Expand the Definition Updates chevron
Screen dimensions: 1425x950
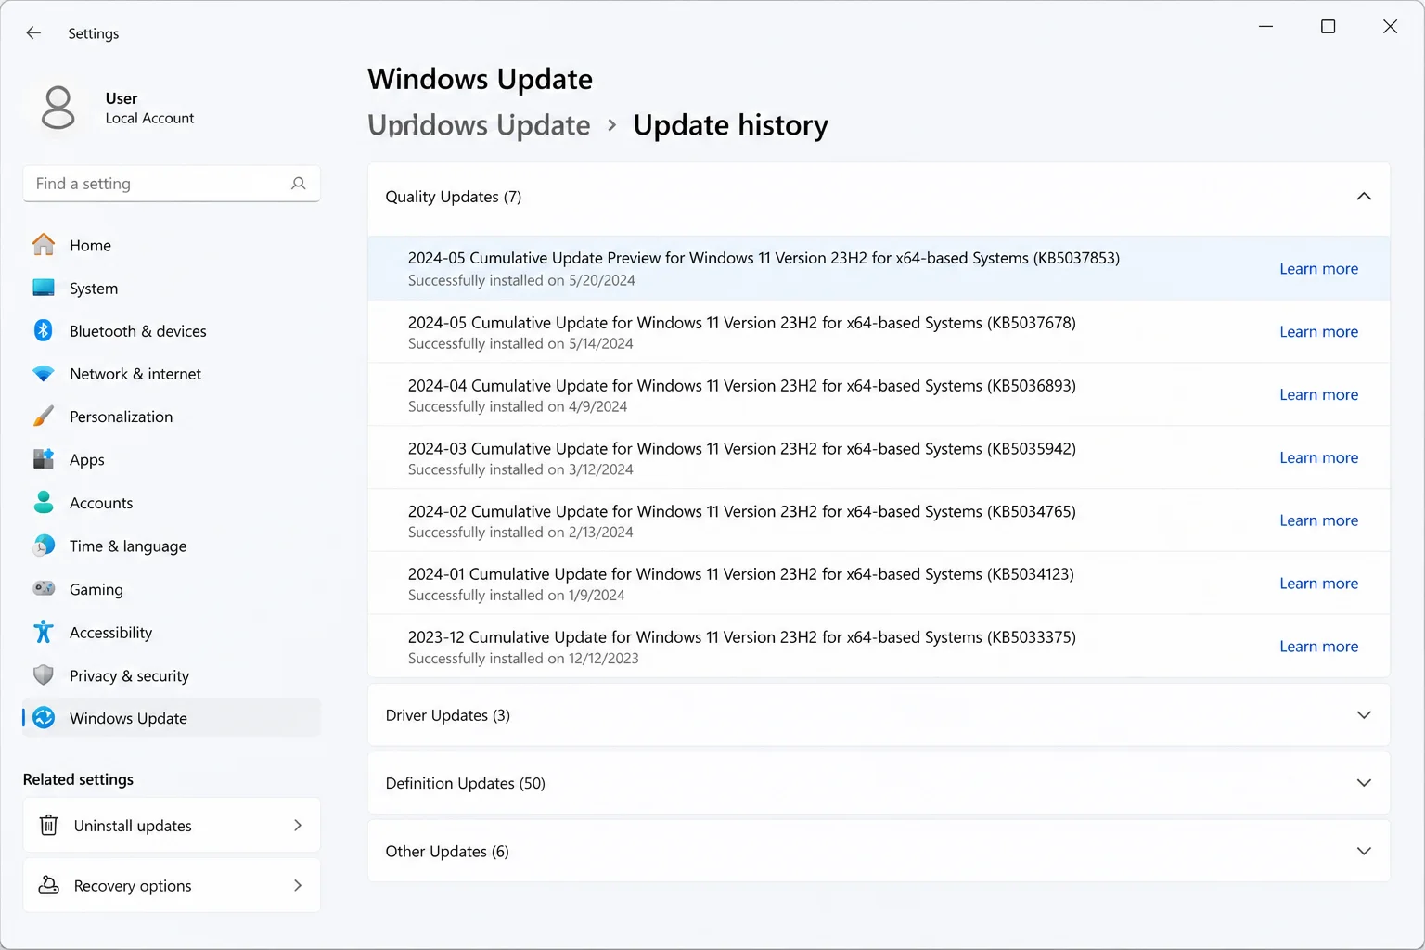pos(1364,783)
